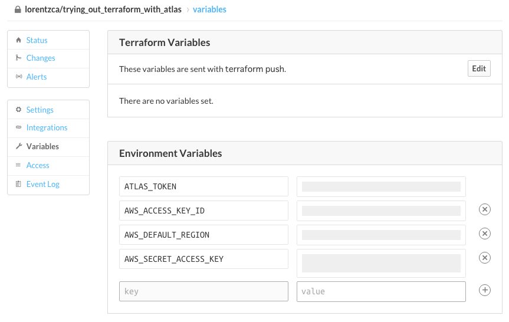Remove the AWS_DEFAULT_REGION variable
The height and width of the screenshot is (322, 509).
click(484, 234)
